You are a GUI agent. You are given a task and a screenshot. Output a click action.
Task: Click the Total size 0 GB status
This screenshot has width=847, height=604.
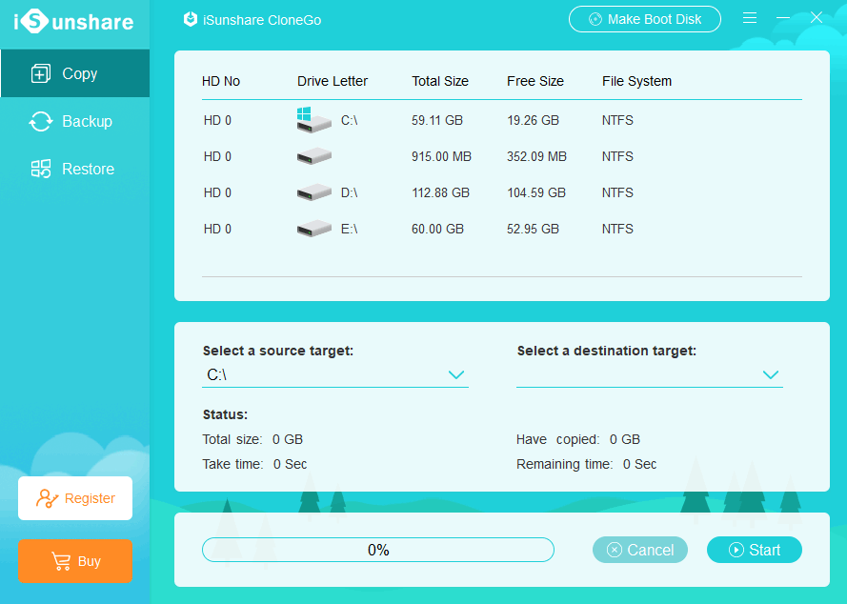pyautogui.click(x=252, y=439)
